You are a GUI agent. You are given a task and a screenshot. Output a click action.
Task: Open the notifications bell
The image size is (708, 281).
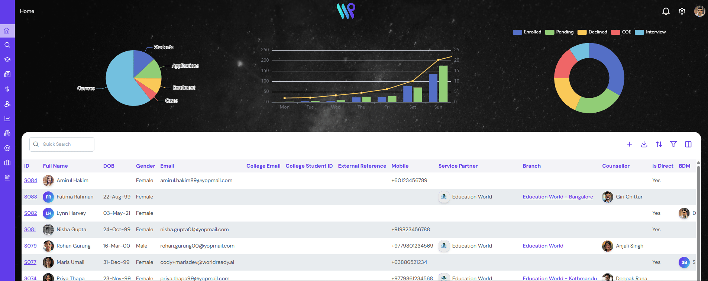(x=666, y=11)
